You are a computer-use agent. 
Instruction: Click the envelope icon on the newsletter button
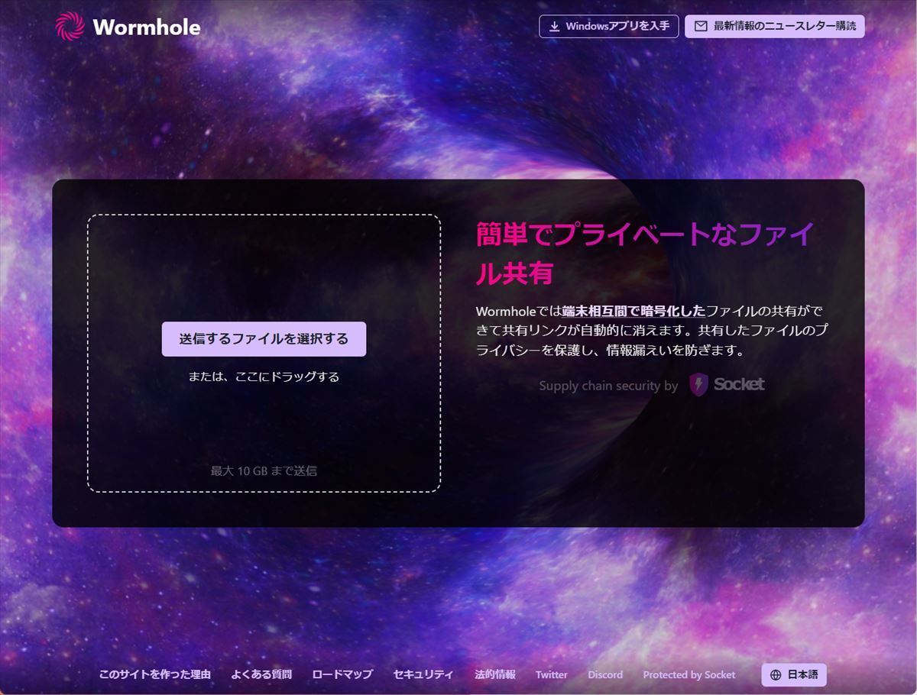(x=701, y=26)
